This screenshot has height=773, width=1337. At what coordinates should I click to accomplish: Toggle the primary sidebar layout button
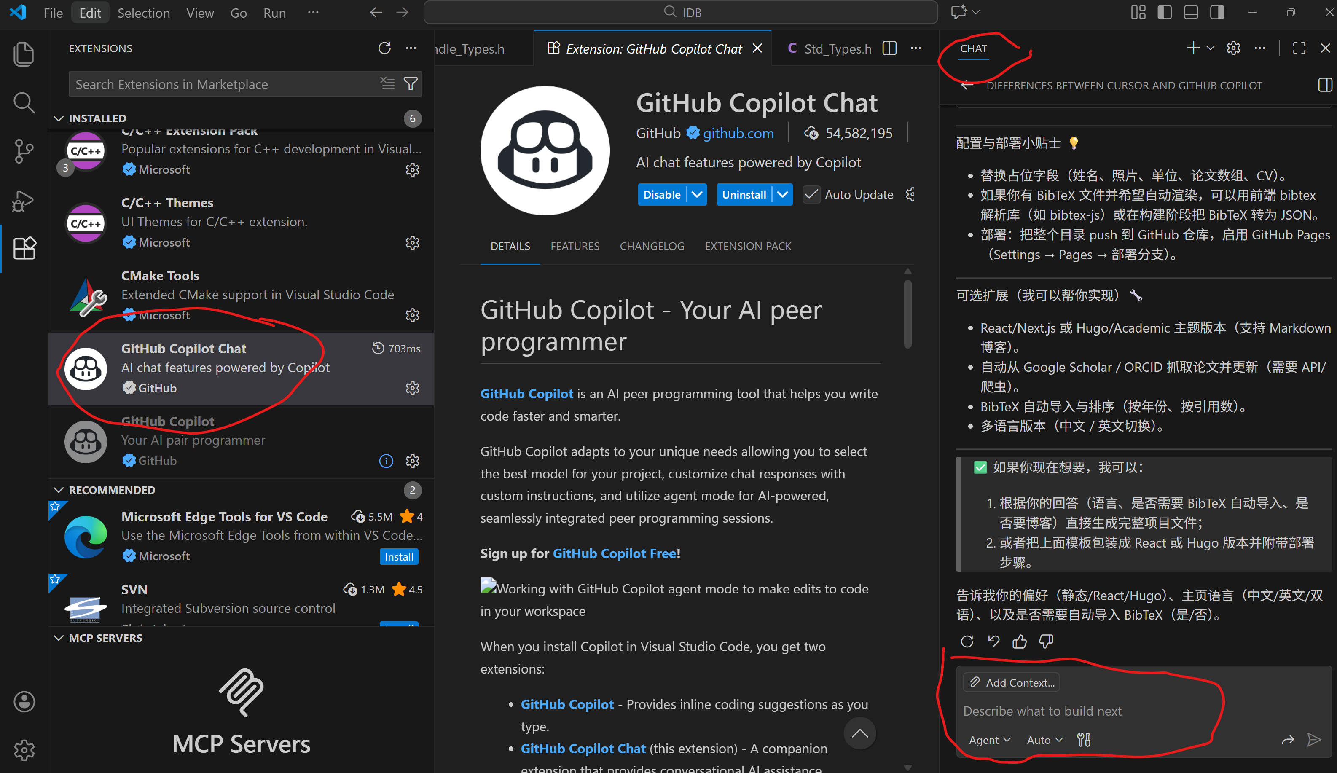pos(1164,12)
